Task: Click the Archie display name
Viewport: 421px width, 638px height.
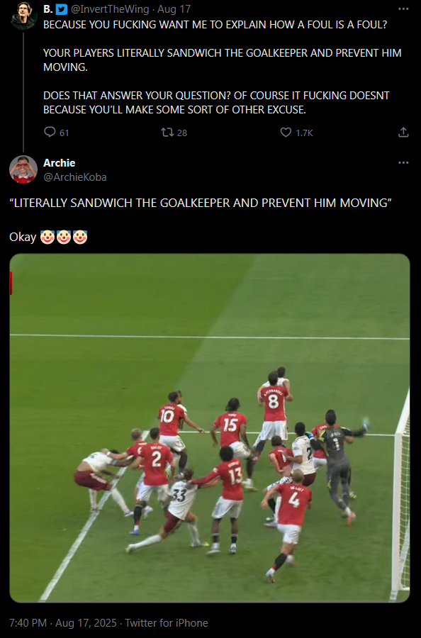Action: click(60, 163)
